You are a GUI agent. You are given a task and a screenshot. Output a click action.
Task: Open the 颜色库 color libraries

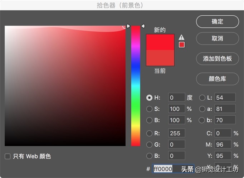point(218,79)
